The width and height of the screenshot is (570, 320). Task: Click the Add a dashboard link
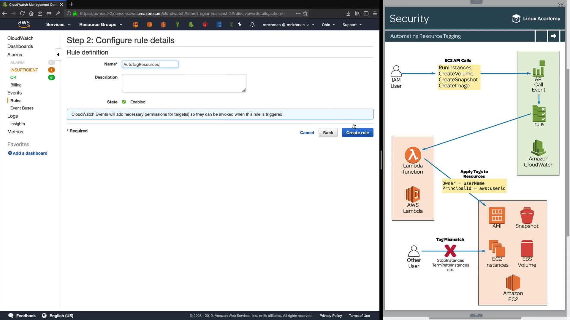(x=28, y=153)
